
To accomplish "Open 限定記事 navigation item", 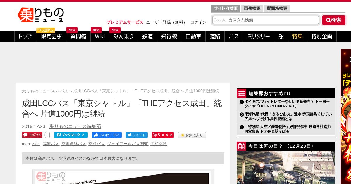I will coord(51,36).
